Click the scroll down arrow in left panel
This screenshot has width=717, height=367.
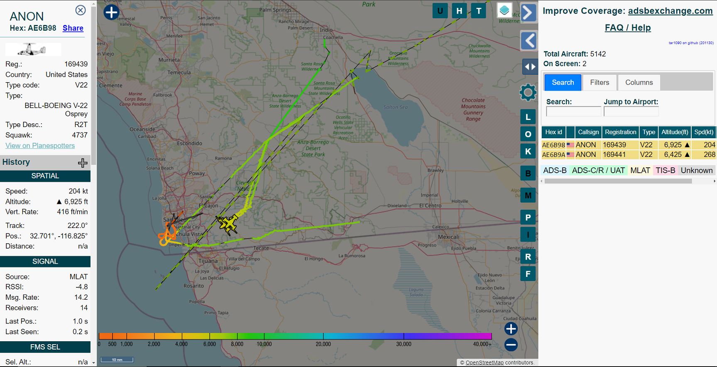pyautogui.click(x=94, y=363)
